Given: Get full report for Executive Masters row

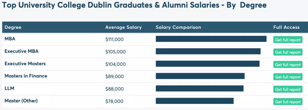Looking at the screenshot, I should pyautogui.click(x=288, y=65).
